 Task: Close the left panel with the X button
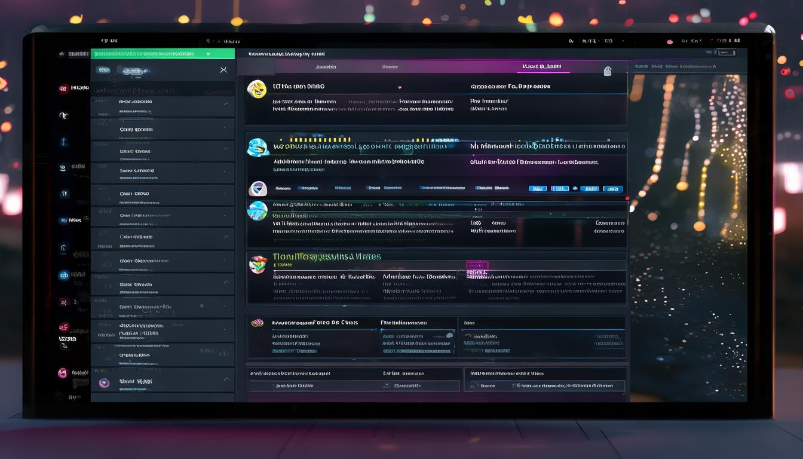(223, 70)
